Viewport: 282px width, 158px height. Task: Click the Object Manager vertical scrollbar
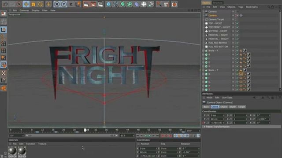pos(280,50)
